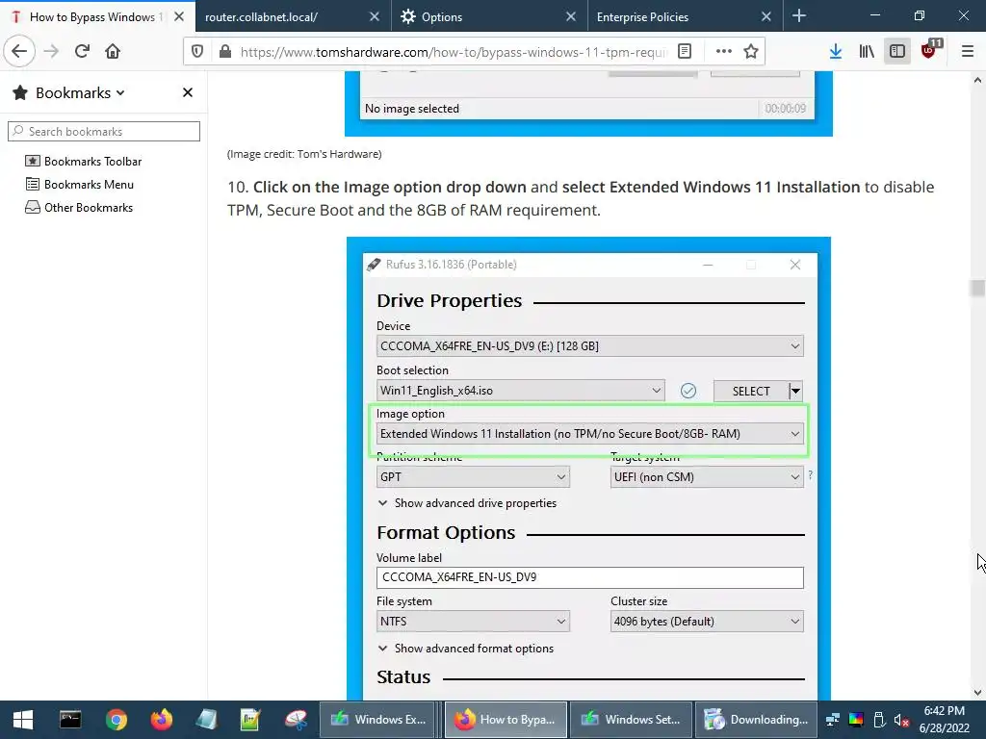Open page actions three-dot menu
This screenshot has height=739, width=986.
pos(724,52)
